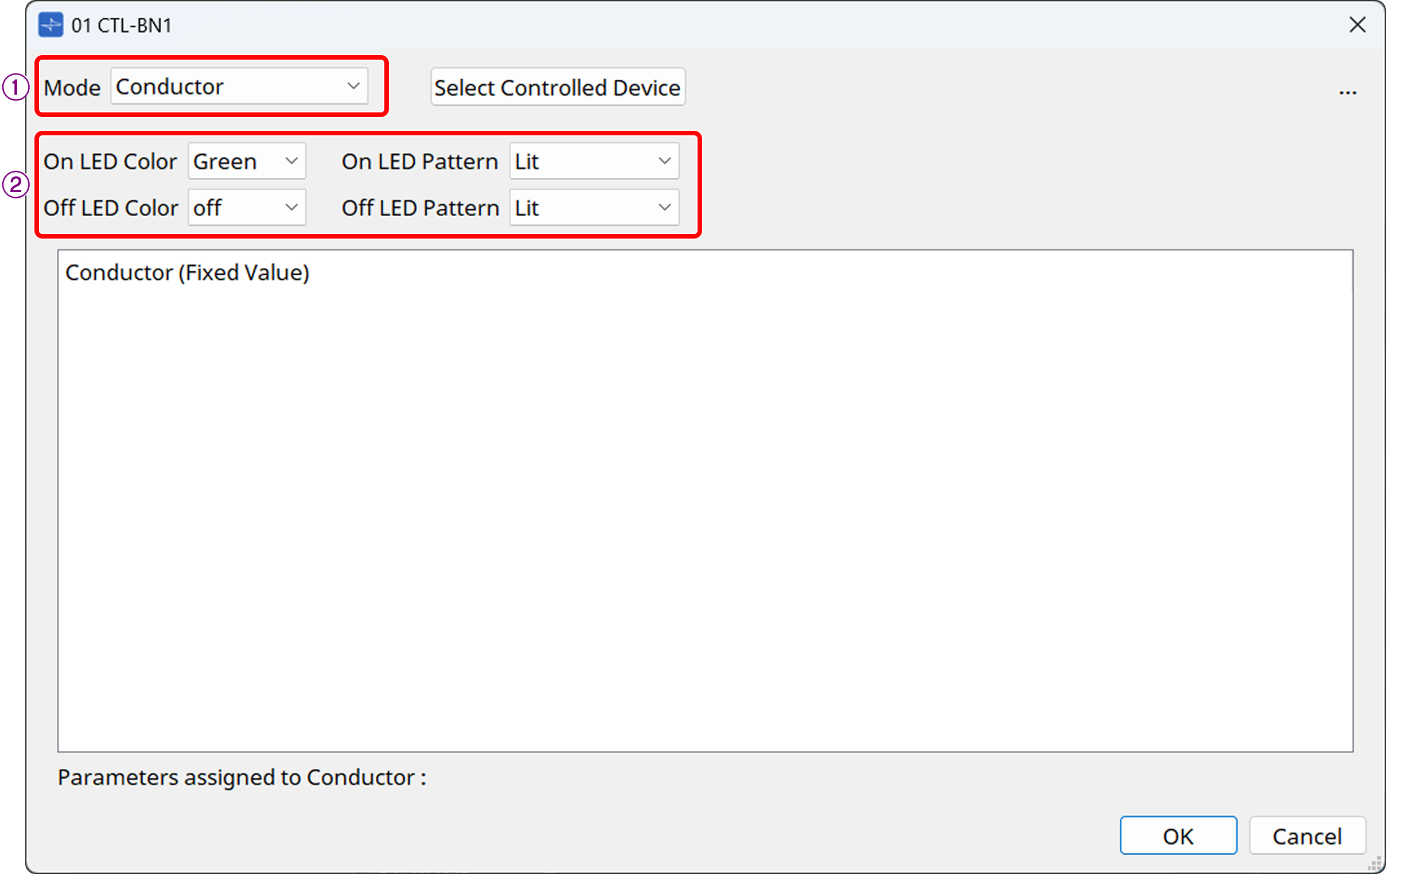Select the Conductor (Fixed Value) entry
This screenshot has height=874, width=1410.
point(188,272)
